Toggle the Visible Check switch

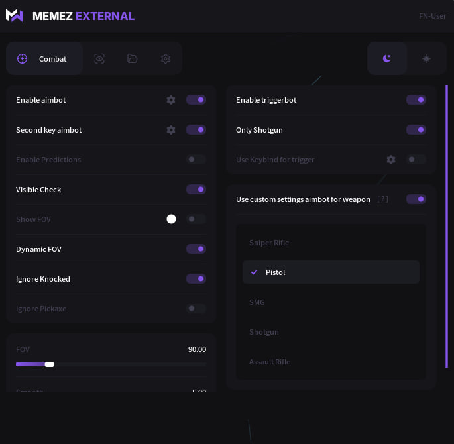click(196, 190)
